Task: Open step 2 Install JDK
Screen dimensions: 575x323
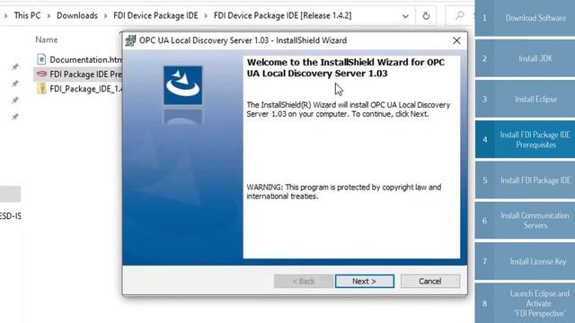Action: pos(525,58)
